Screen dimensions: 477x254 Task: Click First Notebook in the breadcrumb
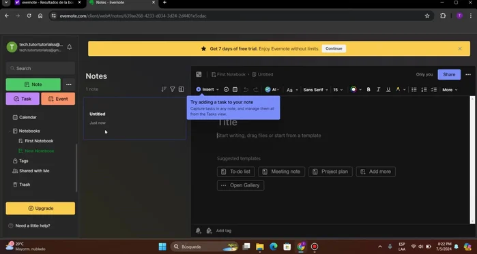tap(229, 74)
